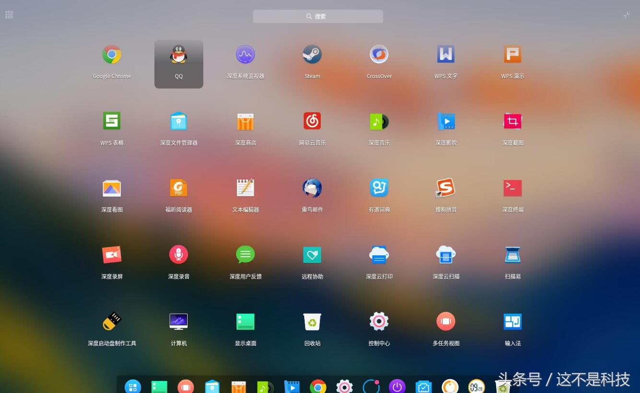Image resolution: width=640 pixels, height=393 pixels.
Task: Launch 福昕阅读器 PDF reader
Action: click(x=178, y=188)
